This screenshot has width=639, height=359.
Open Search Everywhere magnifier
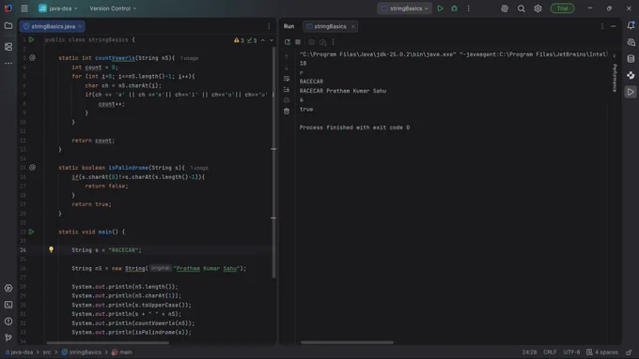[x=522, y=8]
